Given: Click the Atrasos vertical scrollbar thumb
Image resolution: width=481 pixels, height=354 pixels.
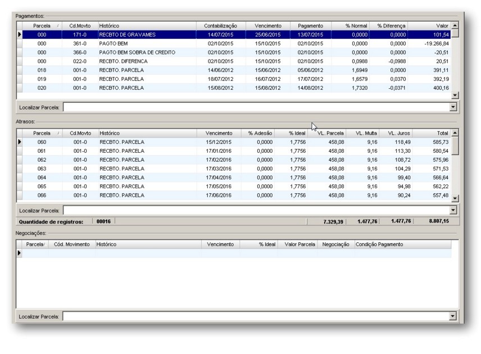Looking at the screenshot, I should tap(455, 146).
